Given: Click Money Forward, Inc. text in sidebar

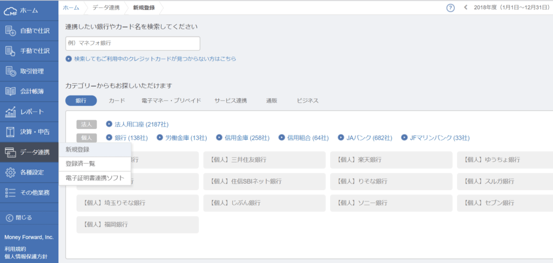Looking at the screenshot, I should pyautogui.click(x=29, y=237).
